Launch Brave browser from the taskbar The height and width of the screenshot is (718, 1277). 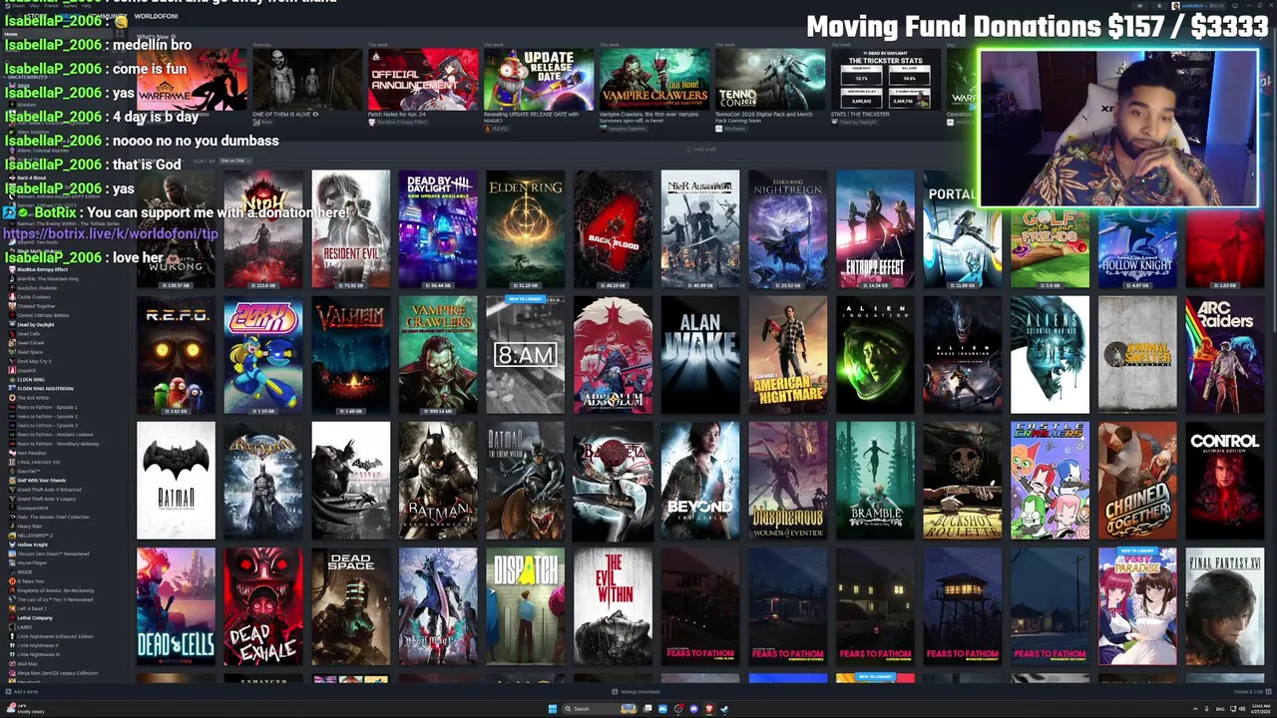click(709, 709)
